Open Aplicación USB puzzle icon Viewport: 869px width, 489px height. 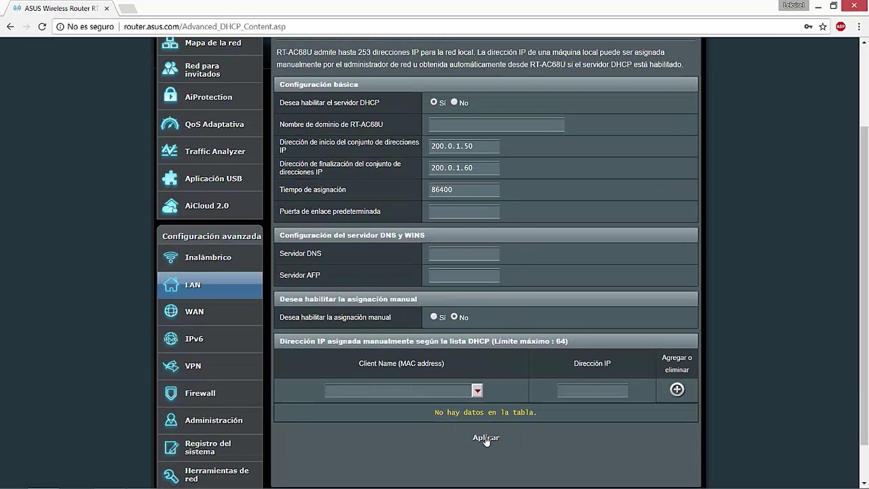[170, 178]
